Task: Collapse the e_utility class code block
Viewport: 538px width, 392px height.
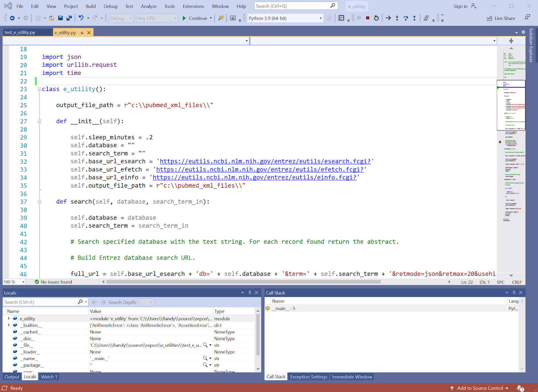Action: tap(39, 89)
